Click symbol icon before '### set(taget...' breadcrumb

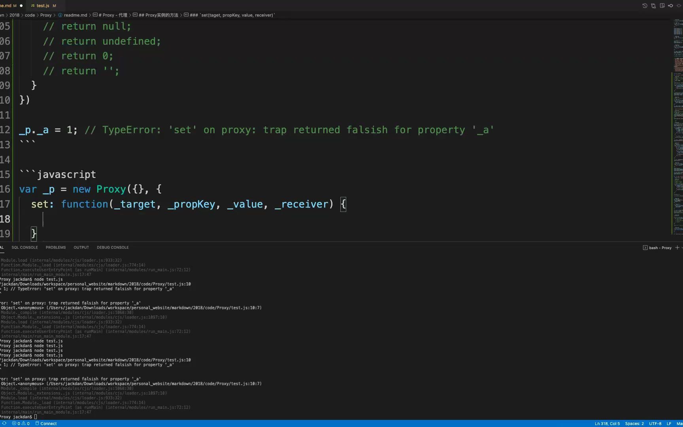186,15
